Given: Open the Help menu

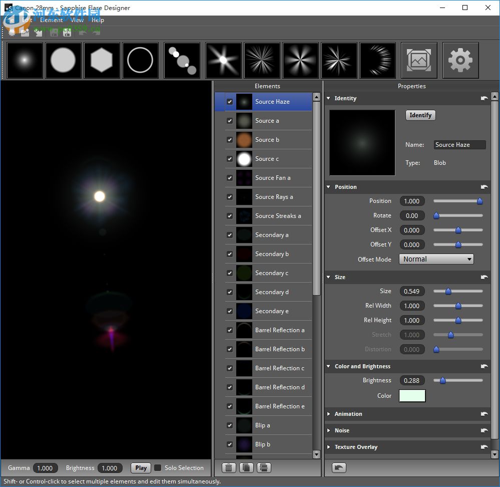Looking at the screenshot, I should tap(98, 20).
